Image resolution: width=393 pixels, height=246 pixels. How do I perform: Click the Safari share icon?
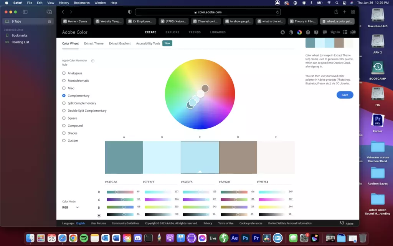[336, 12]
